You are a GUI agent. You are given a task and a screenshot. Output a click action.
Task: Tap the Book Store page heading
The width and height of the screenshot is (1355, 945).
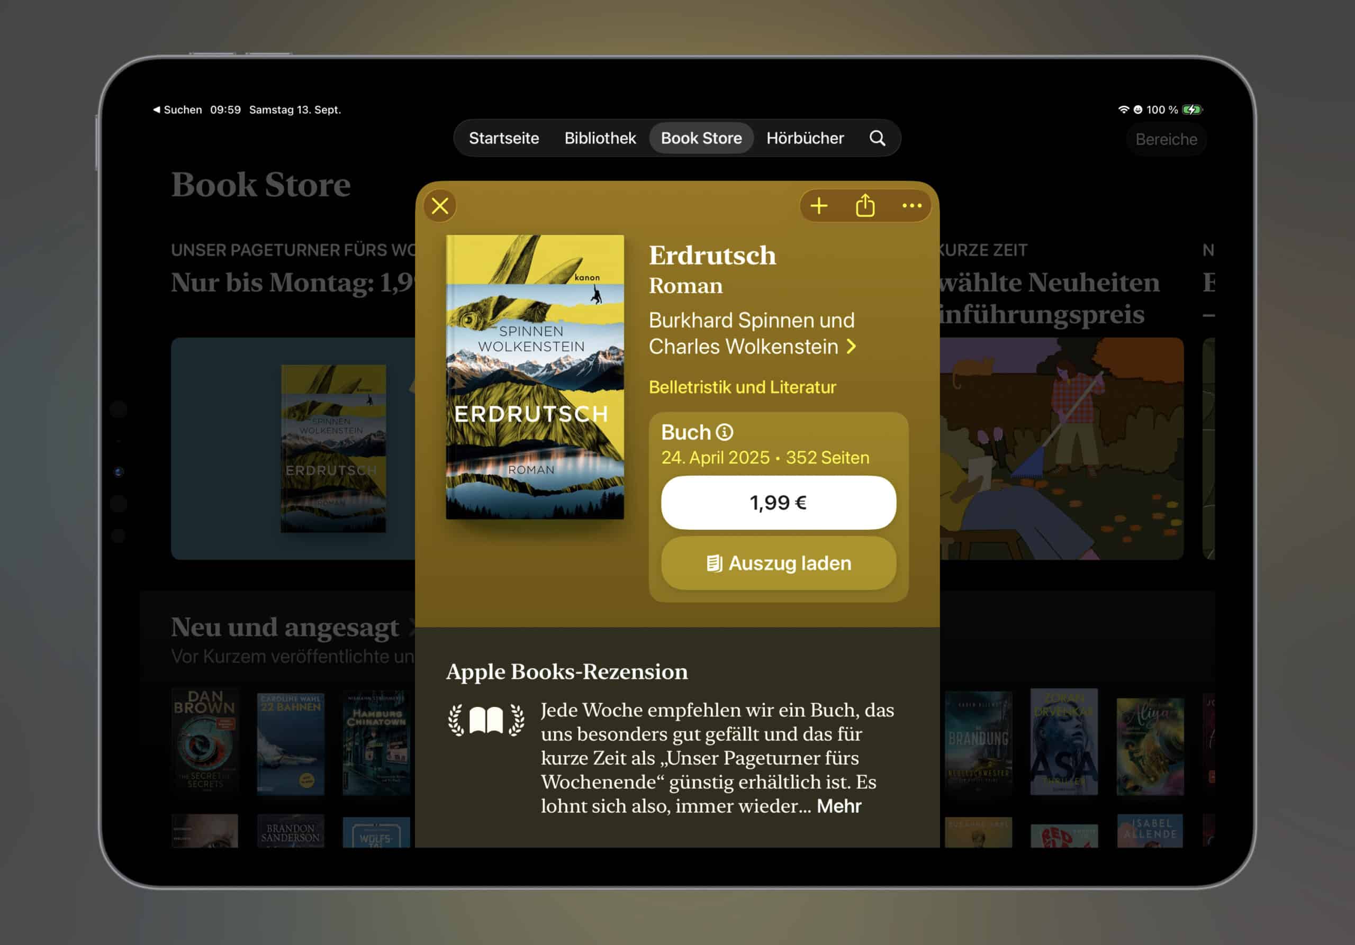(261, 185)
